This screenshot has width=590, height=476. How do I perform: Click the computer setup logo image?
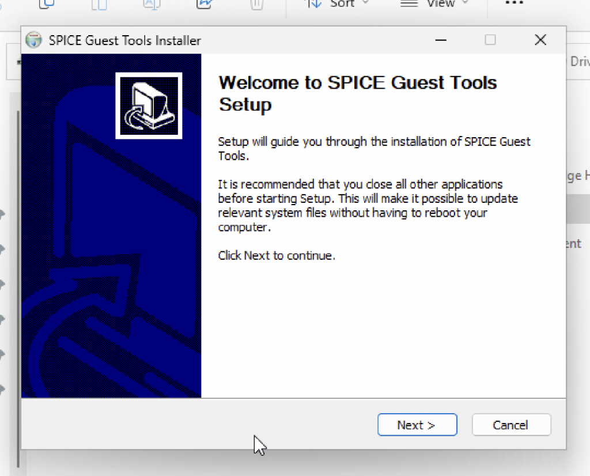(149, 105)
